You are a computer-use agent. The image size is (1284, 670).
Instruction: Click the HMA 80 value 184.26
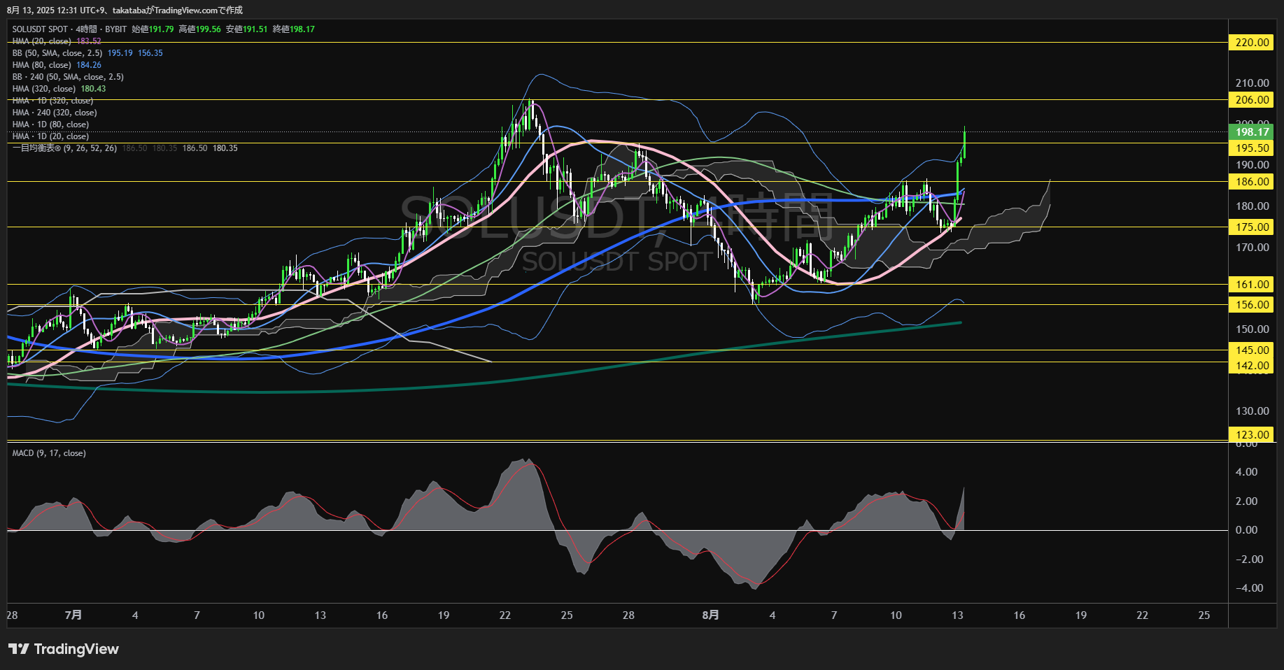[x=89, y=65]
